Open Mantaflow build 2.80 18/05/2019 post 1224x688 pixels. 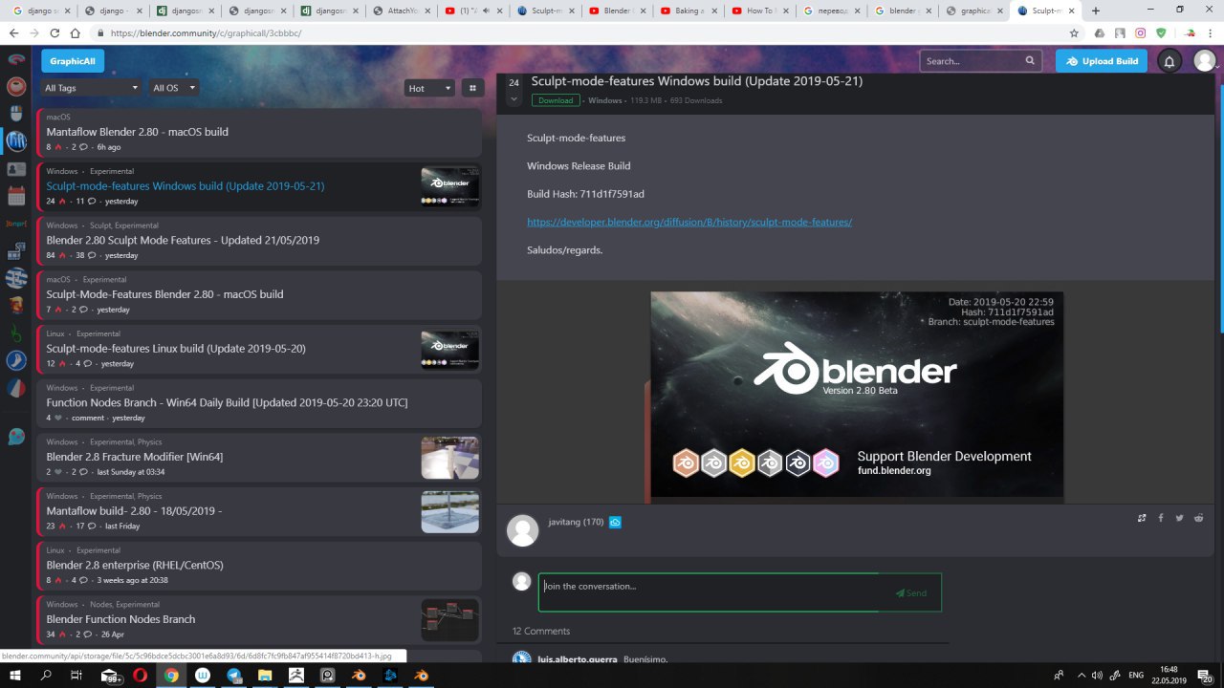click(x=134, y=511)
